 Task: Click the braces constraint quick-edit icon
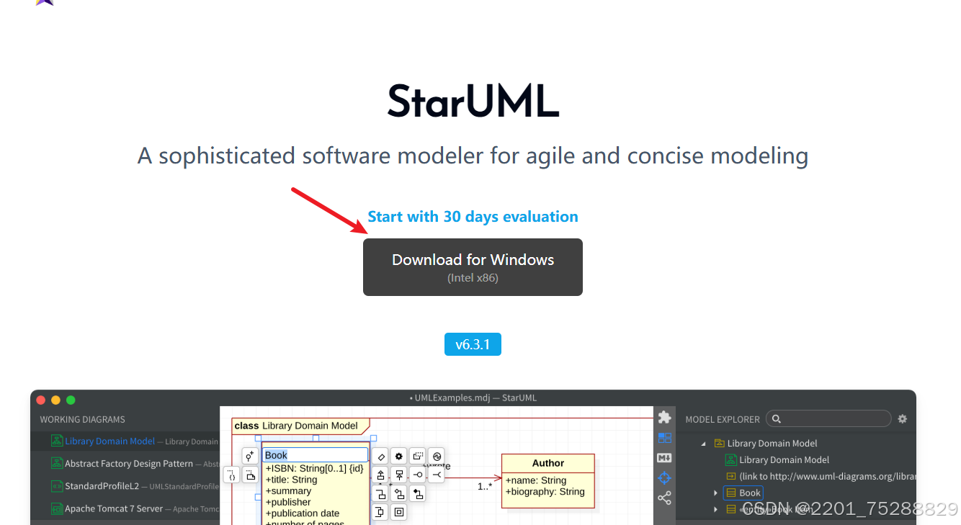[232, 475]
